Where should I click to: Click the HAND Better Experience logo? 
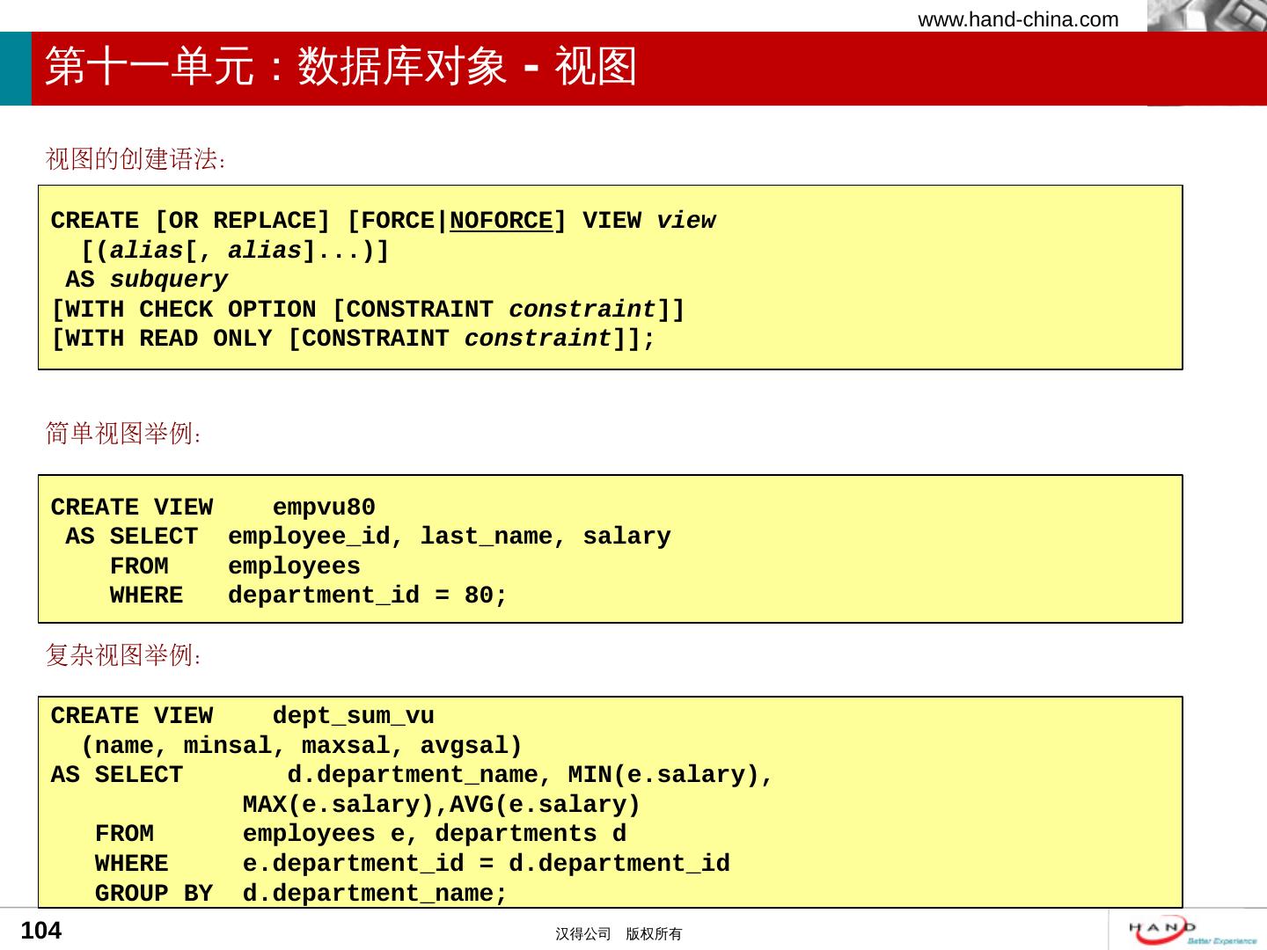tap(1193, 931)
